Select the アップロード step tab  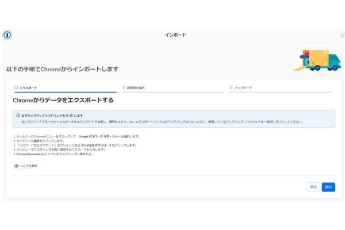(x=281, y=88)
